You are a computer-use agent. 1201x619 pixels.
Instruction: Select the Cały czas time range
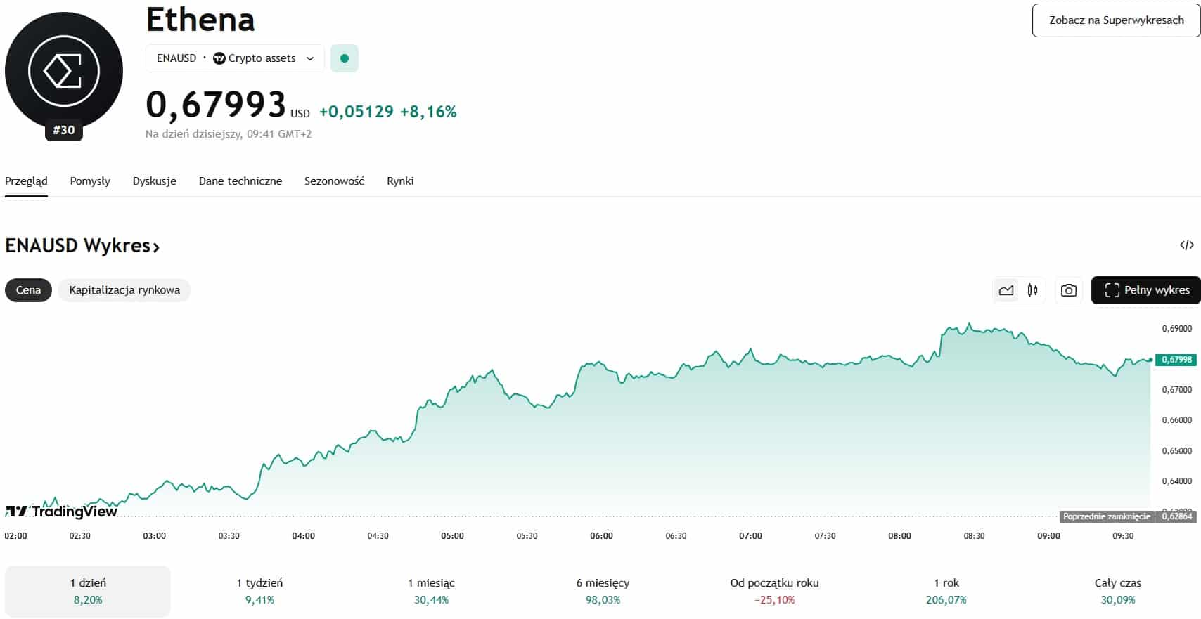(x=1117, y=591)
